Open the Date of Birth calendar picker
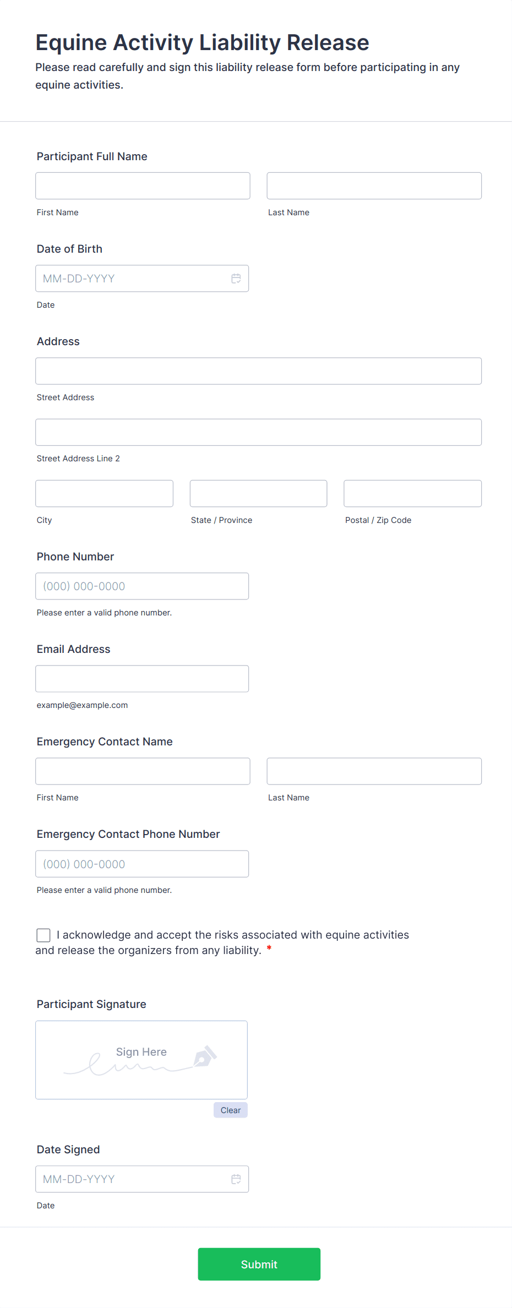This screenshot has width=512, height=1308. [236, 279]
